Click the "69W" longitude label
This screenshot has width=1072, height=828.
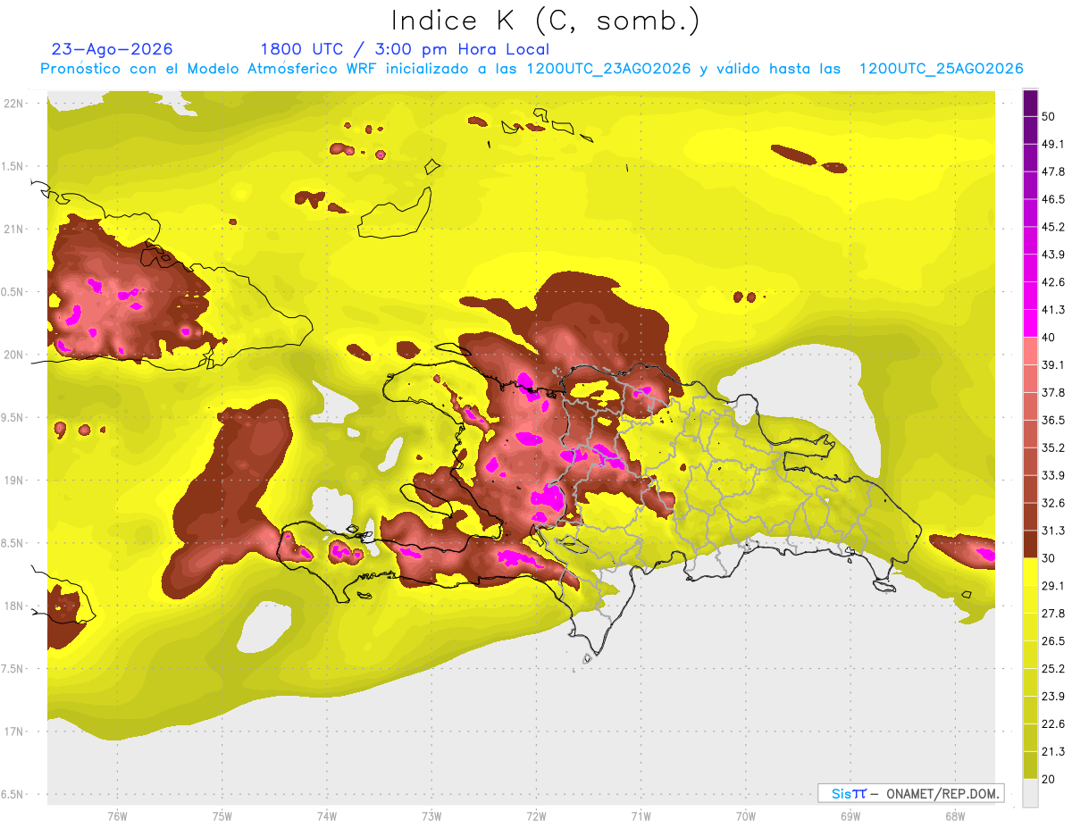coord(850,815)
